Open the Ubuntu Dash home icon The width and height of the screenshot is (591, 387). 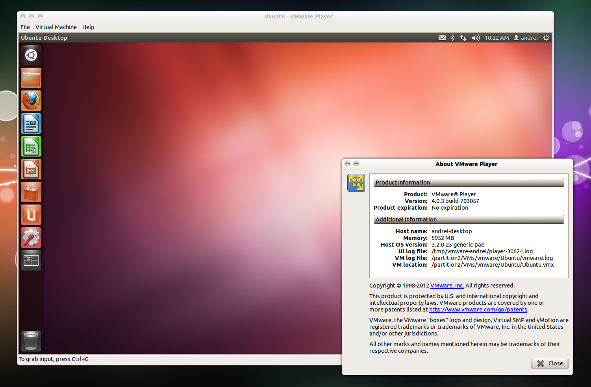31,55
